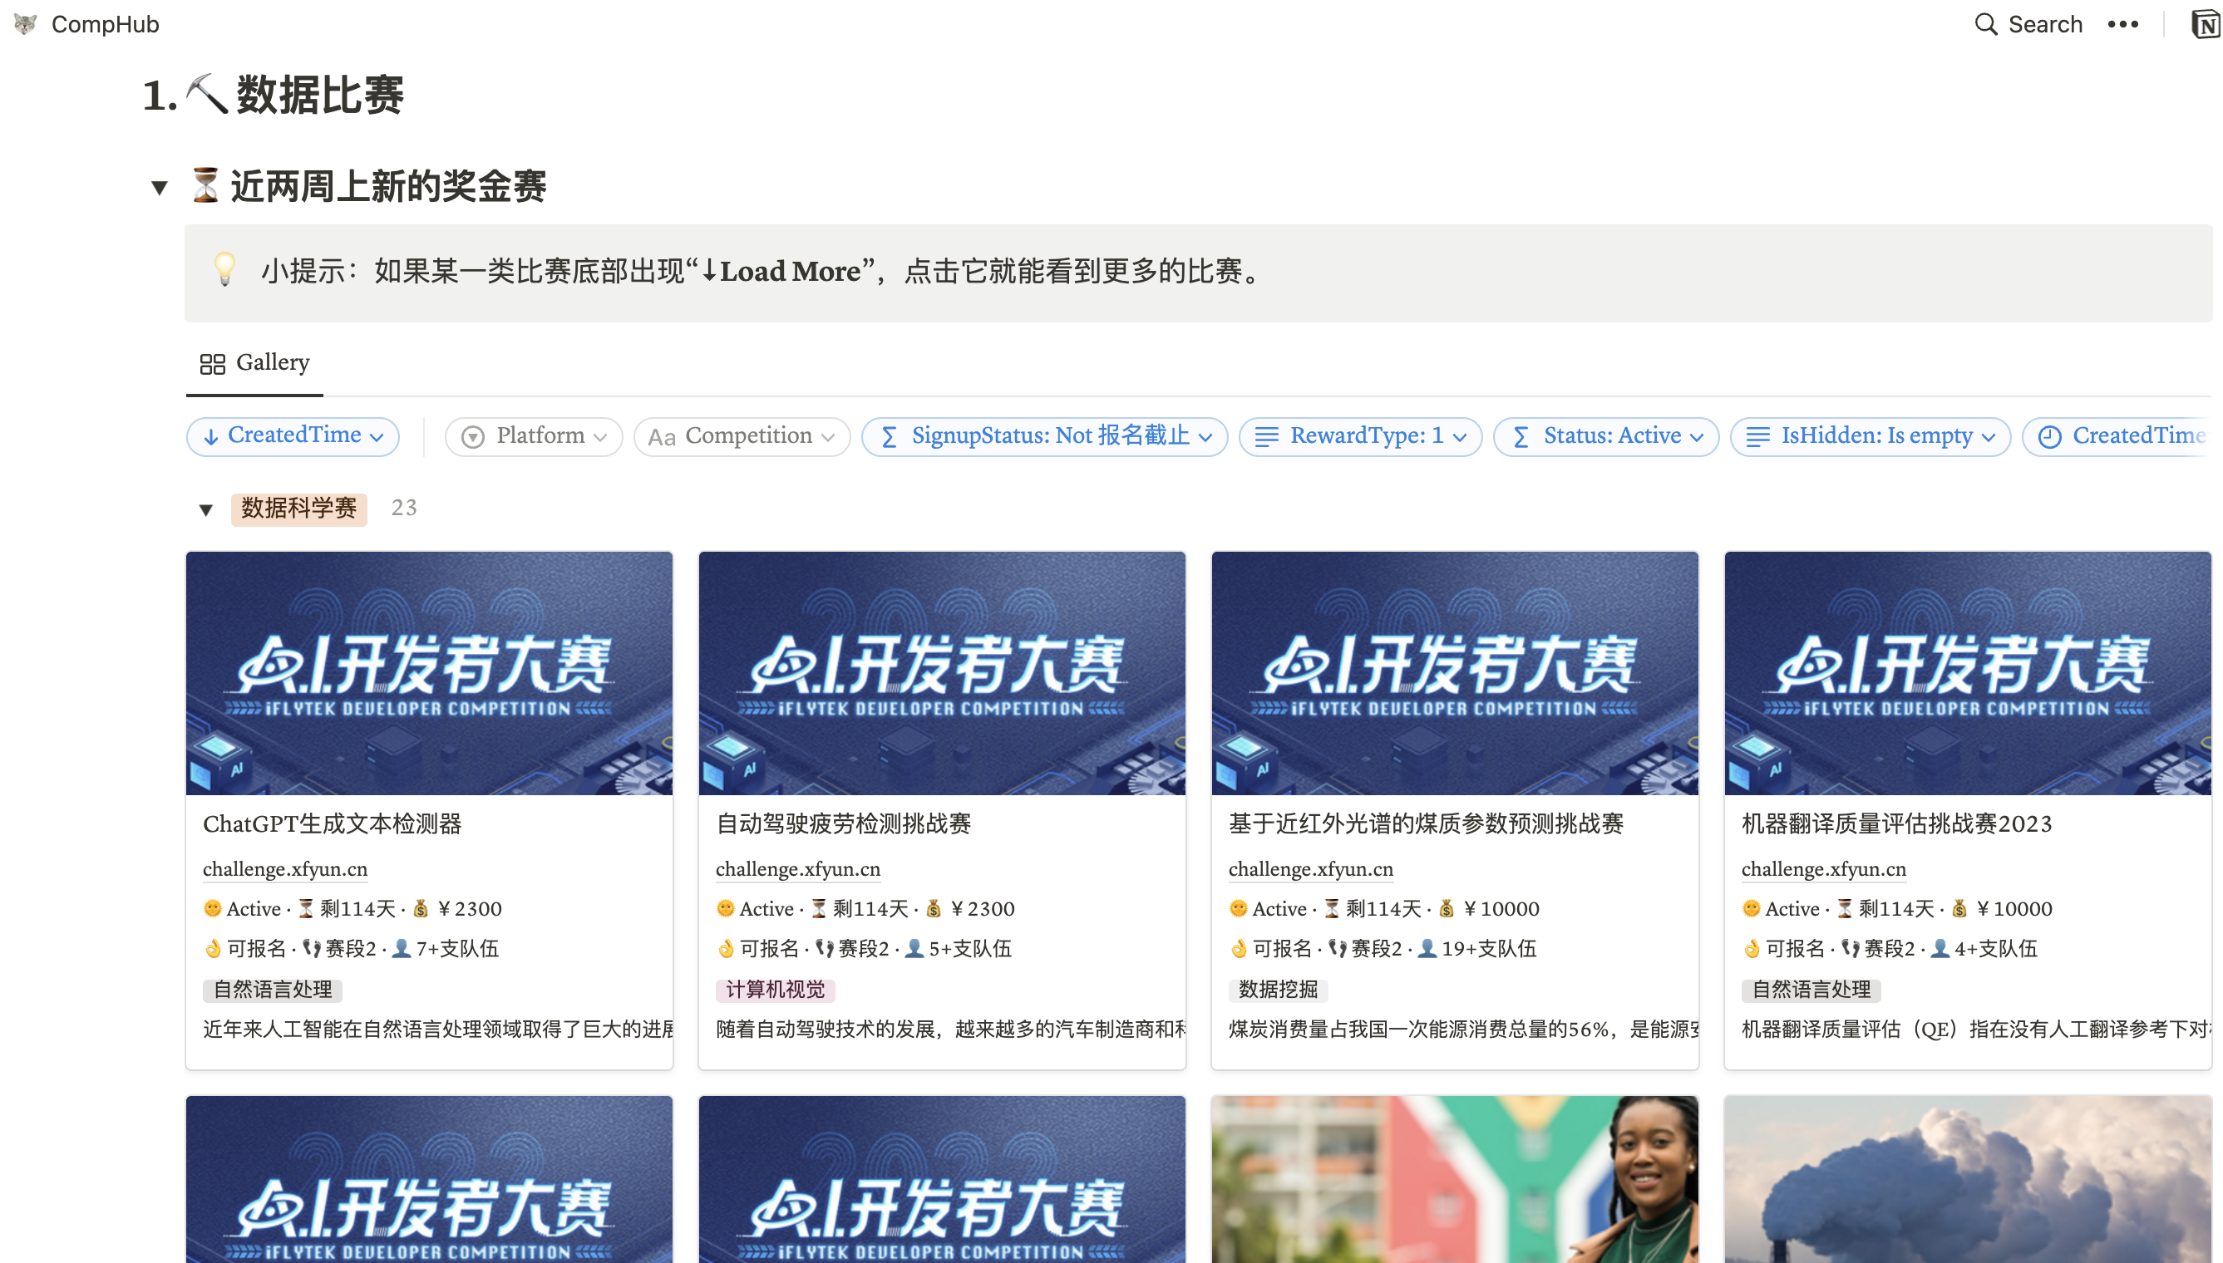2223x1263 pixels.
Task: Open the three-dot more options menu
Action: tap(2122, 24)
